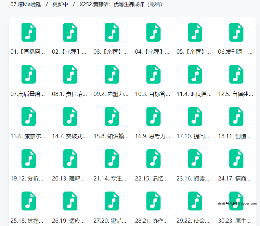This screenshot has width=260, height=226.
Task: Select the 08.1. 责任培… audio icon
Action: click(70, 74)
